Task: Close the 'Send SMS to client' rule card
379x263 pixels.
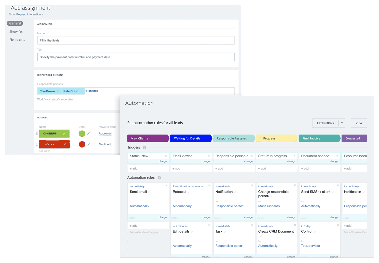Action: pos(337,185)
